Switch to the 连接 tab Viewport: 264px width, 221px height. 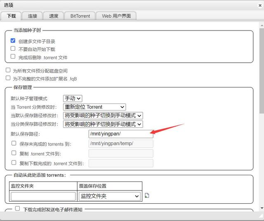[33, 16]
